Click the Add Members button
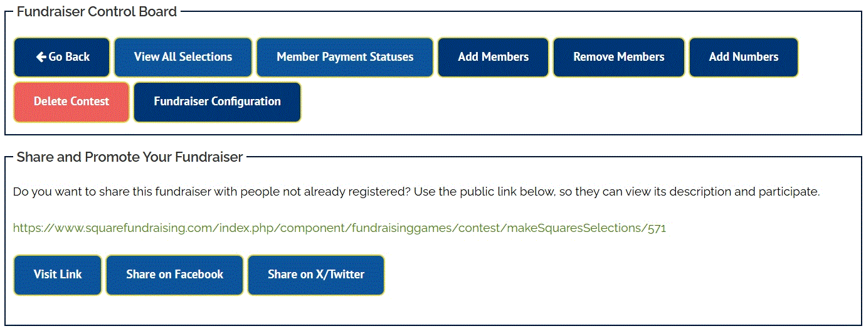Image resolution: width=866 pixels, height=331 pixels. 493,57
